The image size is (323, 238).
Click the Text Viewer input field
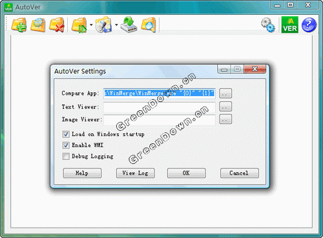coord(160,107)
